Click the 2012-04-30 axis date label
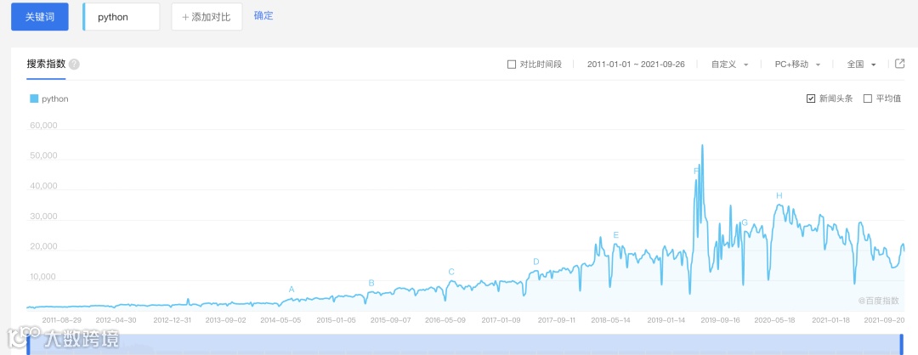Viewport: 918px width, 355px height. click(x=116, y=320)
